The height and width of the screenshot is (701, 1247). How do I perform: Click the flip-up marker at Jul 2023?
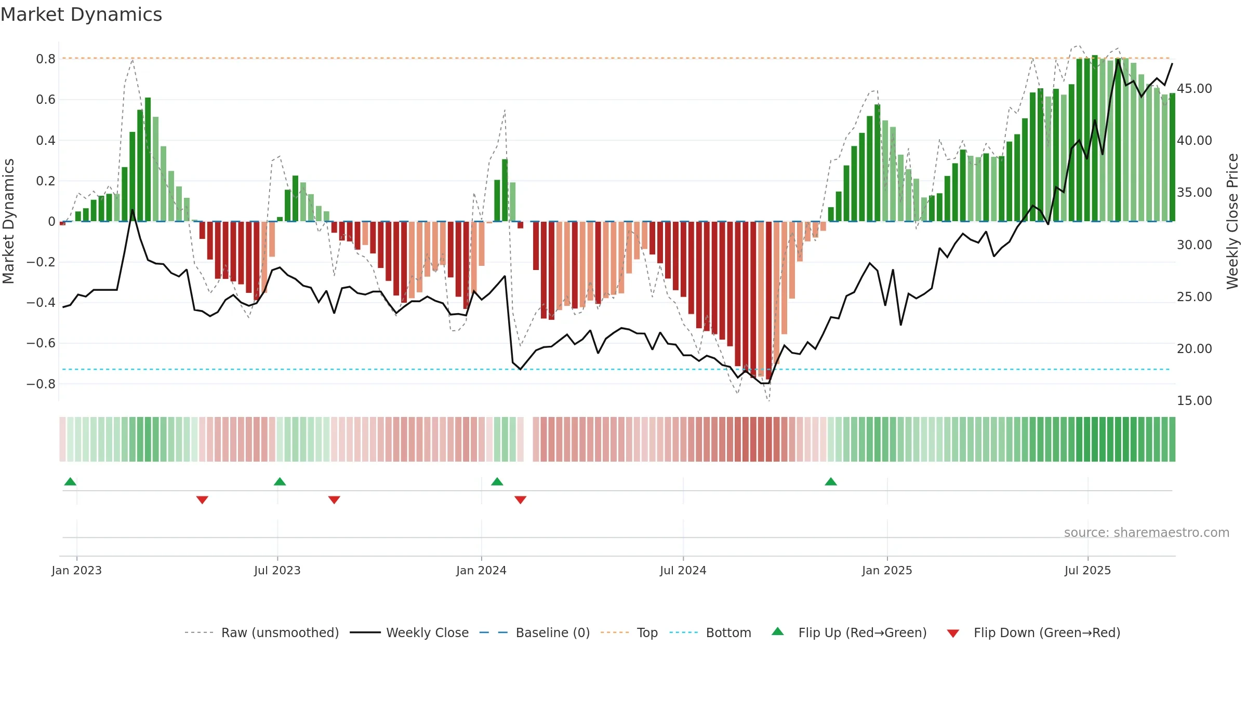[x=280, y=481]
